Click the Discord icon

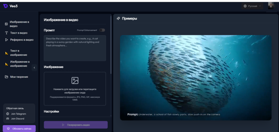[x=8, y=119]
